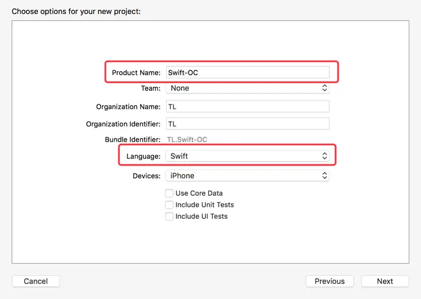Click the Include Unit Tests label

205,205
